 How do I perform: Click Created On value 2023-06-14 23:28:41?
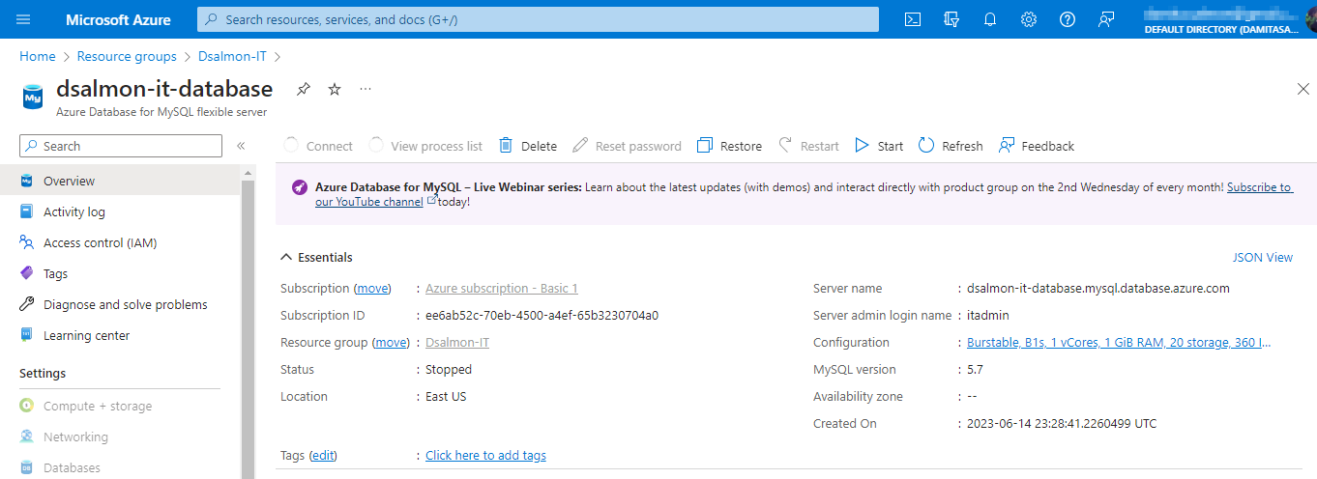[1062, 423]
